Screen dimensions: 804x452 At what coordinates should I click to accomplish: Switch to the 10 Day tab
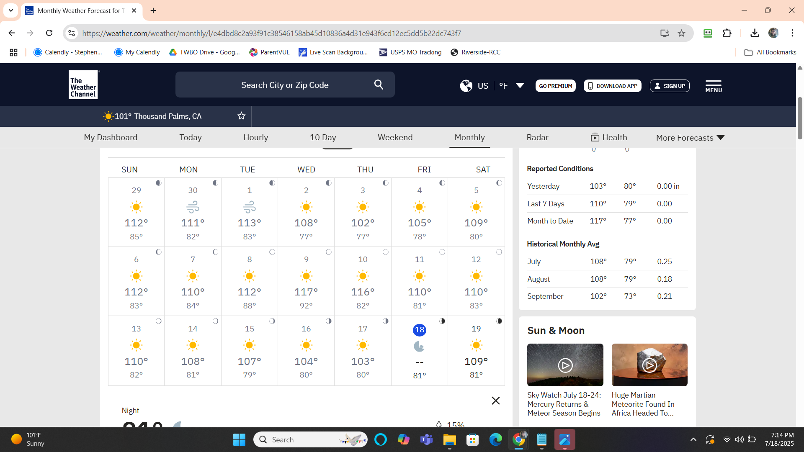[x=323, y=137]
